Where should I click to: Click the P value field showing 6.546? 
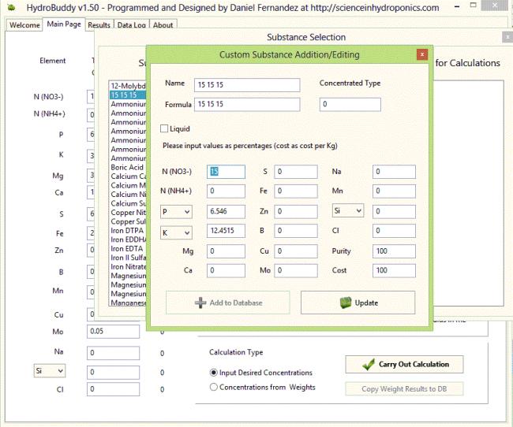[226, 212]
